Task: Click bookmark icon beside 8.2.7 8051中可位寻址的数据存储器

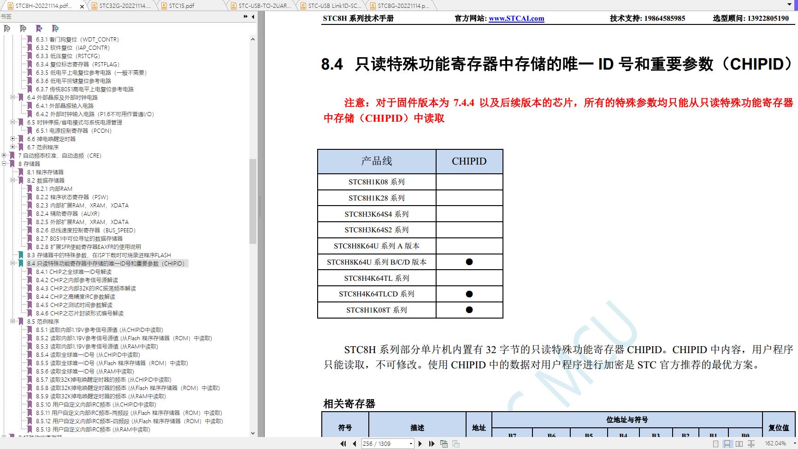Action: tap(30, 238)
